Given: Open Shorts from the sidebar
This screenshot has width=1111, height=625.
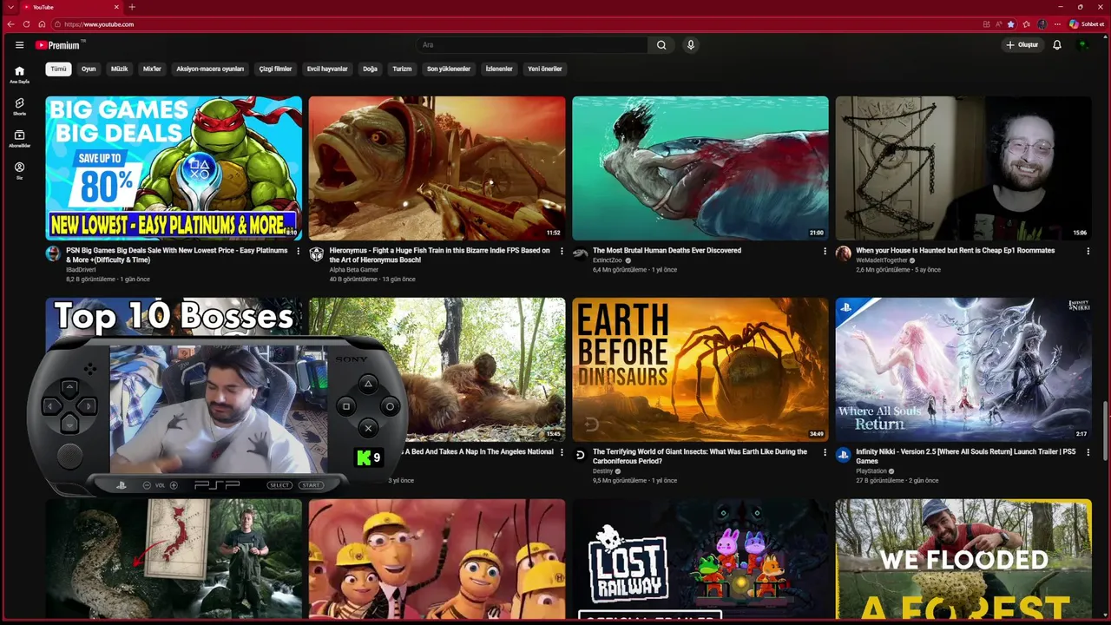Looking at the screenshot, I should click(x=19, y=107).
